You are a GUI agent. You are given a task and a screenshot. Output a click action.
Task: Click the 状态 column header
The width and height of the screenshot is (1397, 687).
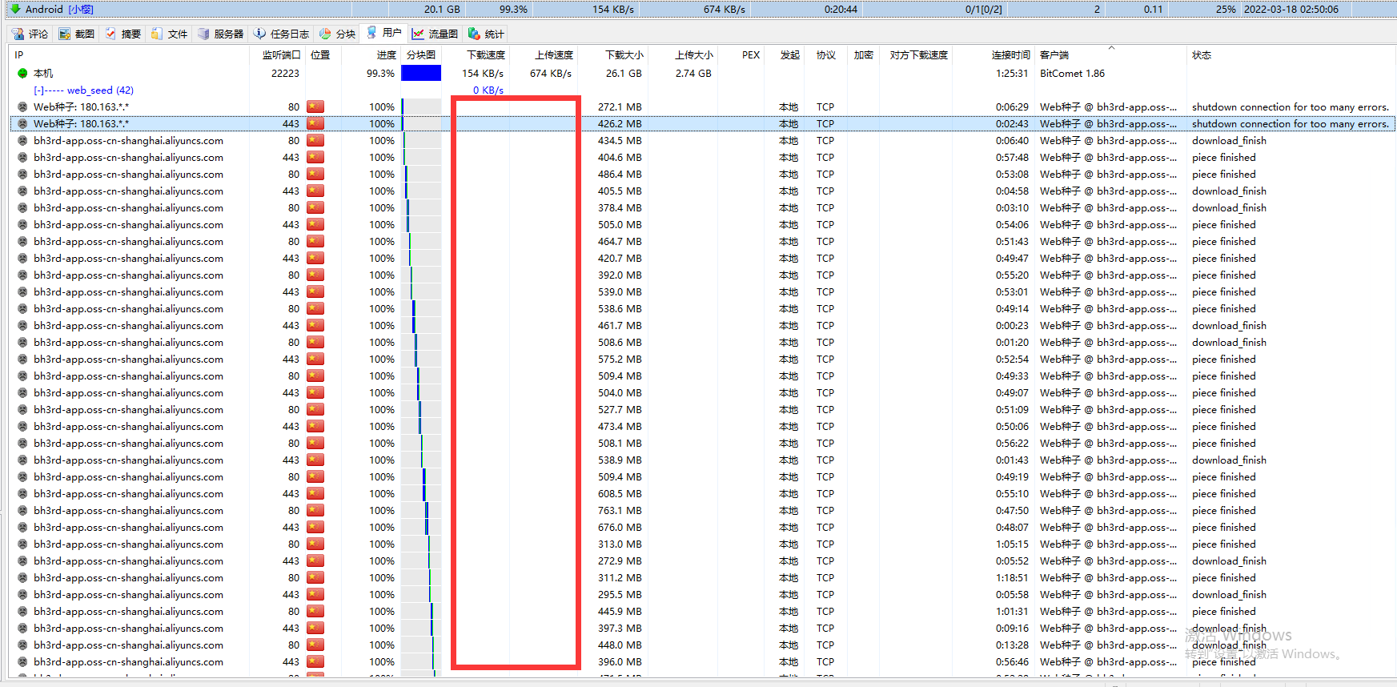1201,55
